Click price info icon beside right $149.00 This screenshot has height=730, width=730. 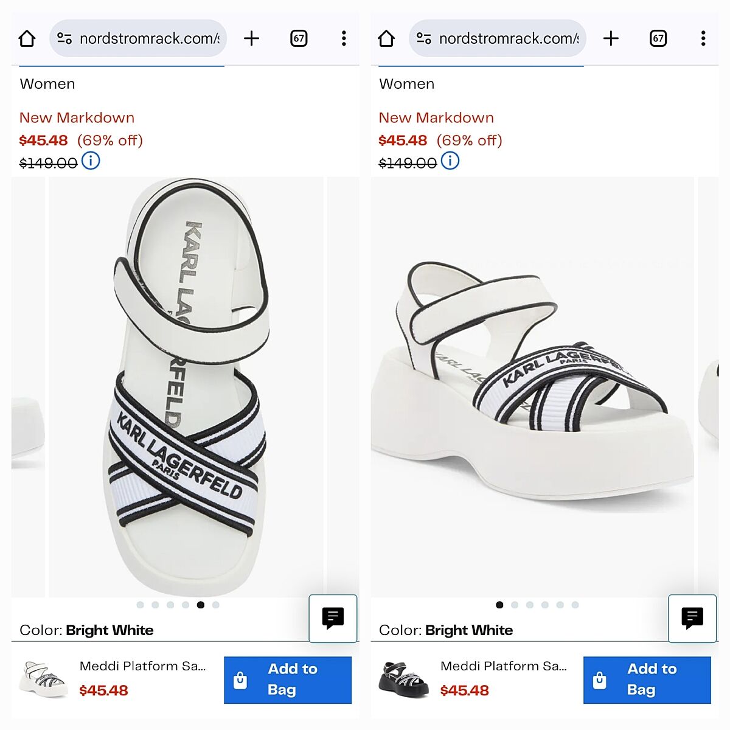(x=450, y=161)
